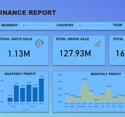Viewport: 125px width, 117px height.
Task: Click the 2.03M peak on monthly profit
Action: [x=84, y=81]
